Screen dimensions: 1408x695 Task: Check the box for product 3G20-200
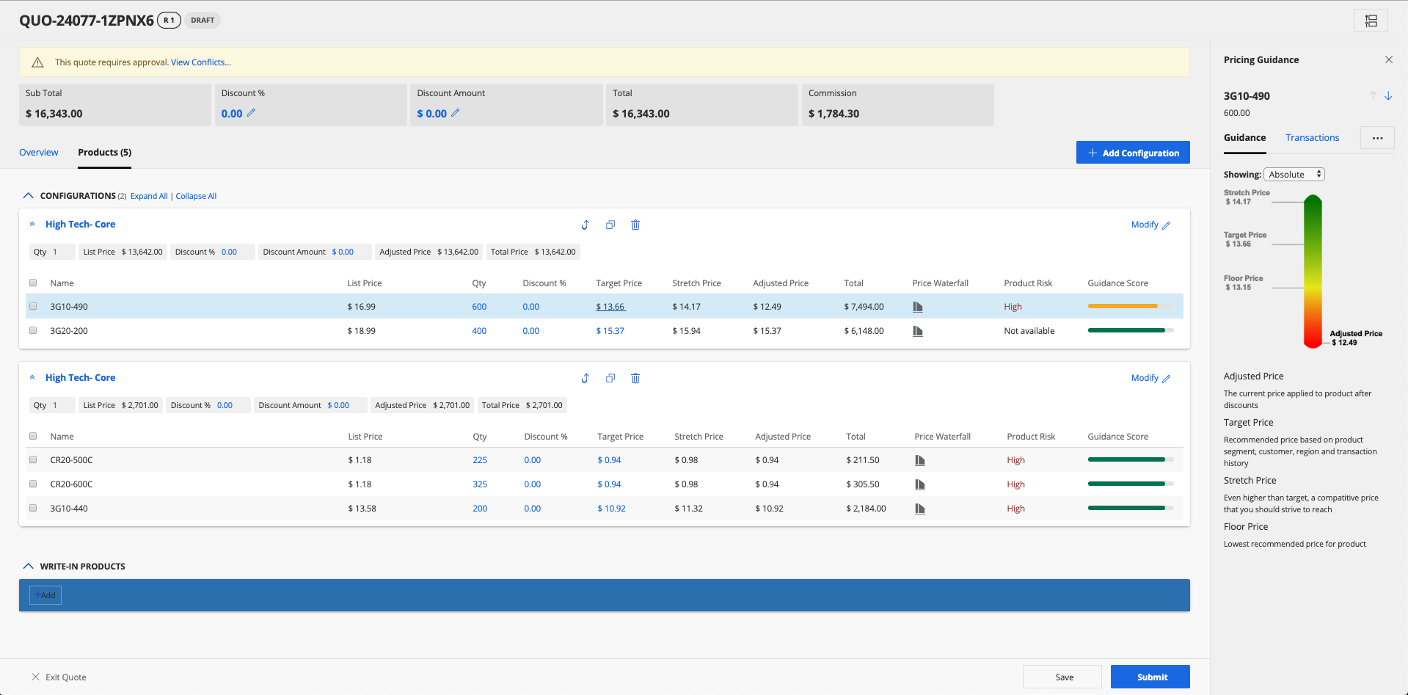pos(33,331)
